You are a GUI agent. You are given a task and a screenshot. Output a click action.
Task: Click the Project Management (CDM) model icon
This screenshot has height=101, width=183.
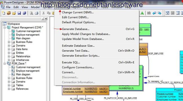tap(9, 27)
